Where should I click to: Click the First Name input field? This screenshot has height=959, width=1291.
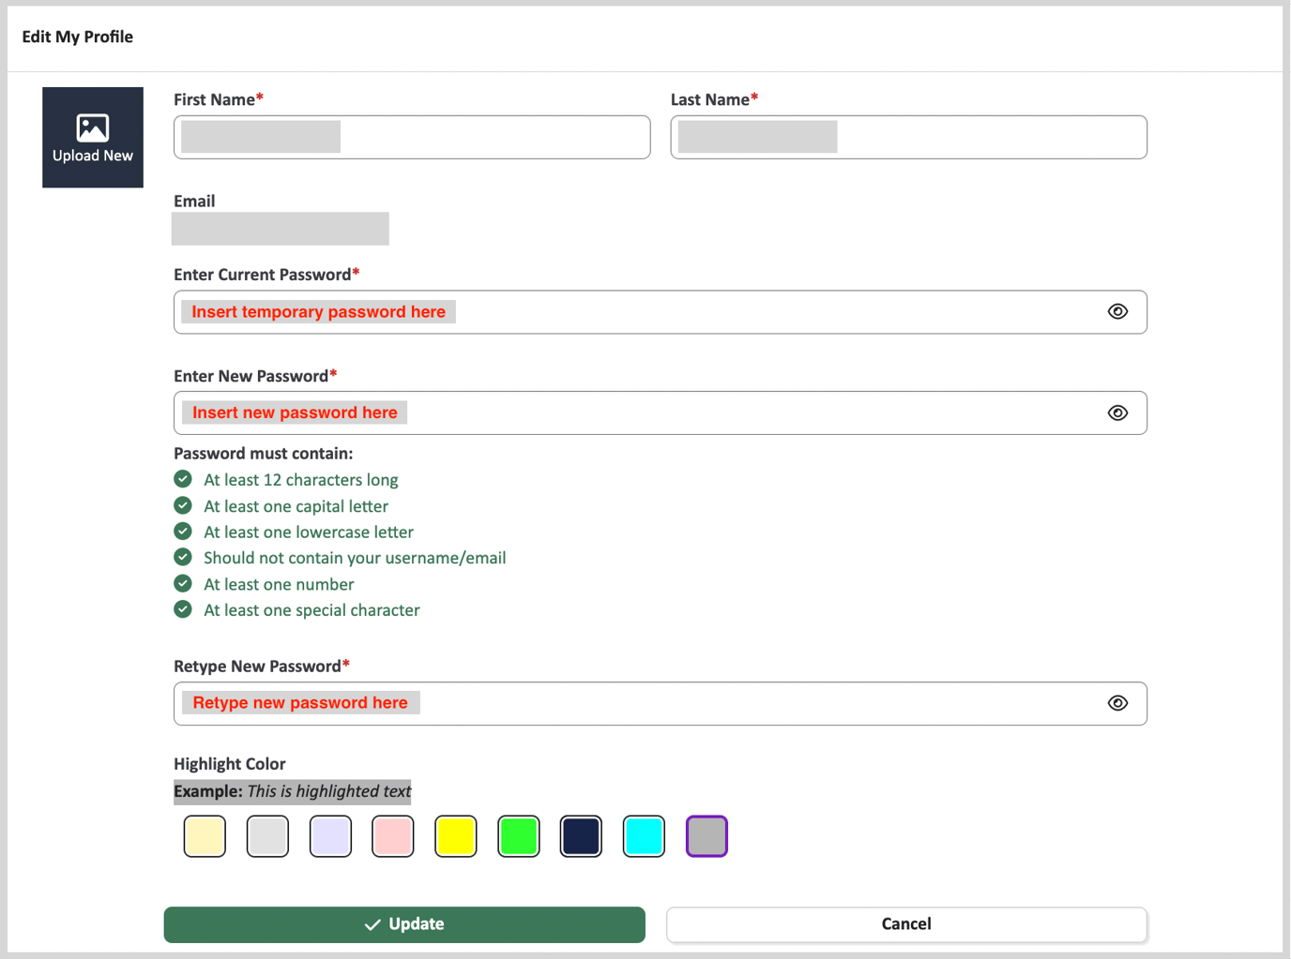[411, 137]
